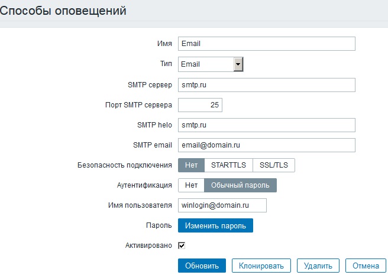Select Обычный пароль authentication
This screenshot has width=388, height=275.
click(x=240, y=185)
